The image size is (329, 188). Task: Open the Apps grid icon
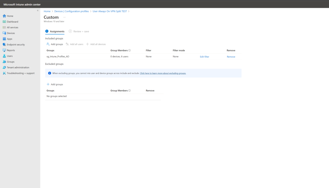(4, 39)
